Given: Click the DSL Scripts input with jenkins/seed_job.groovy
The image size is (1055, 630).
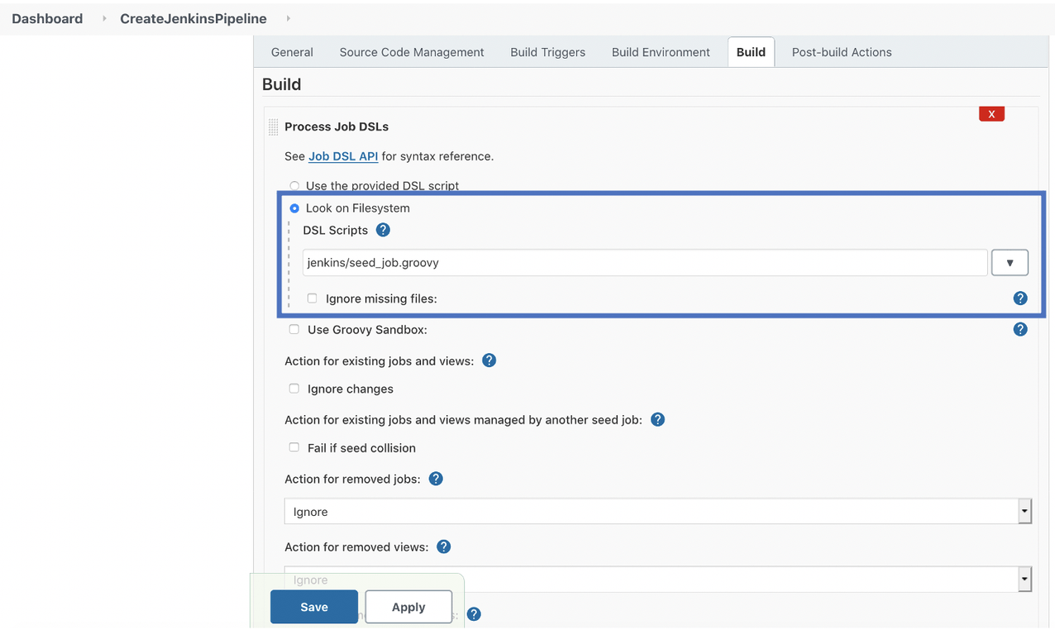Looking at the screenshot, I should pyautogui.click(x=645, y=263).
